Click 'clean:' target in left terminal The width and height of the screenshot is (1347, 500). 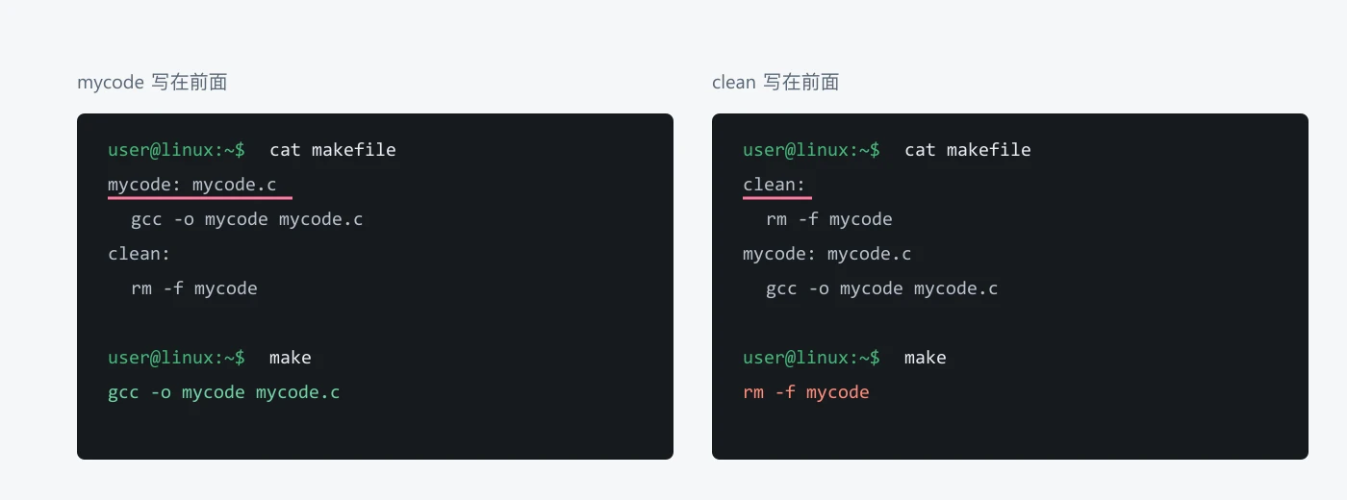(140, 254)
